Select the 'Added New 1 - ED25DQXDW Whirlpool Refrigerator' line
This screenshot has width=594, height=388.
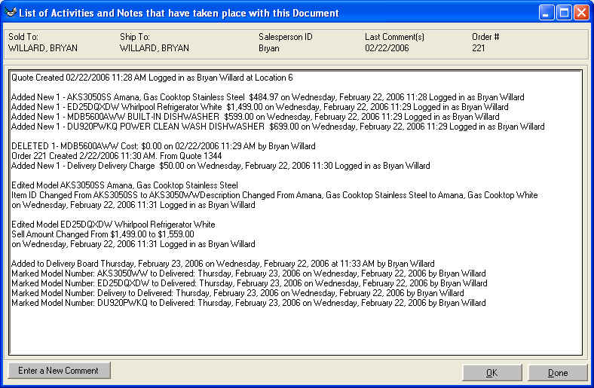[259, 107]
